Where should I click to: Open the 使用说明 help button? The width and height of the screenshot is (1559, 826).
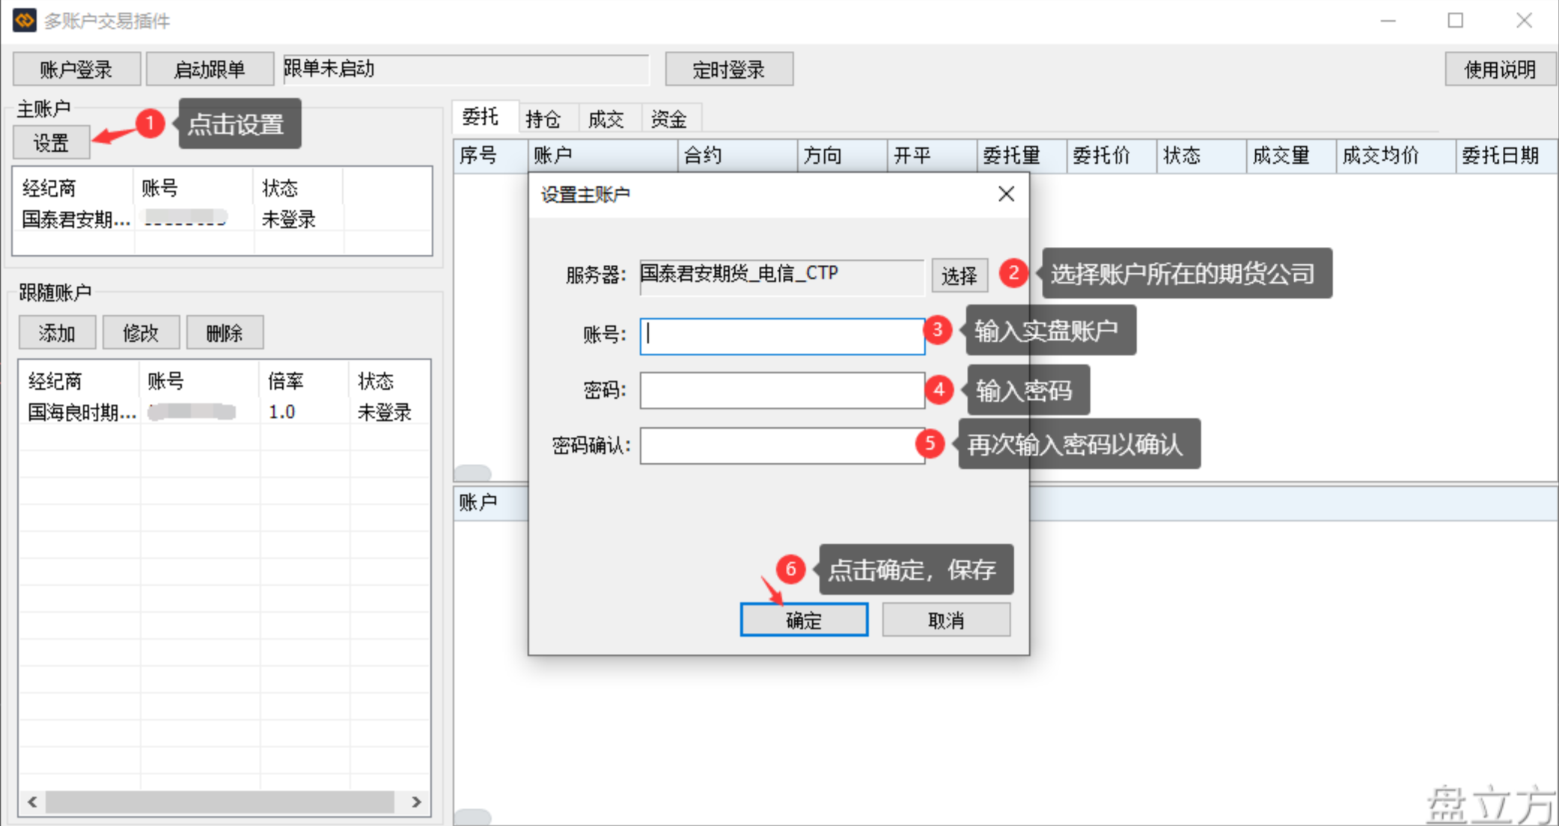click(x=1500, y=70)
